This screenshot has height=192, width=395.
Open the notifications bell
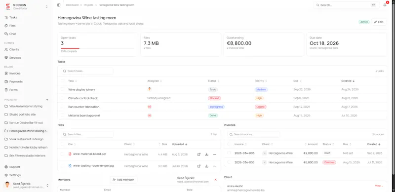(385, 5)
